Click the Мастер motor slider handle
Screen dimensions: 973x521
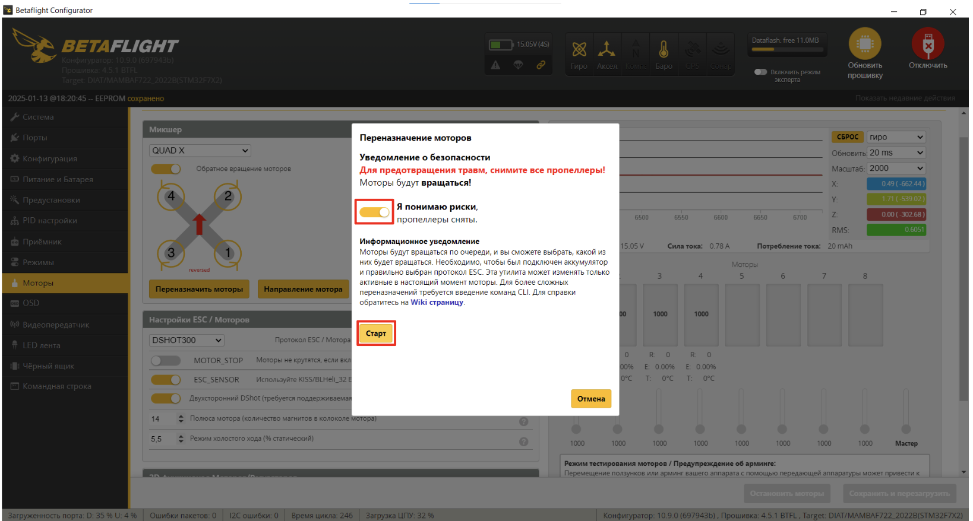[x=906, y=428]
